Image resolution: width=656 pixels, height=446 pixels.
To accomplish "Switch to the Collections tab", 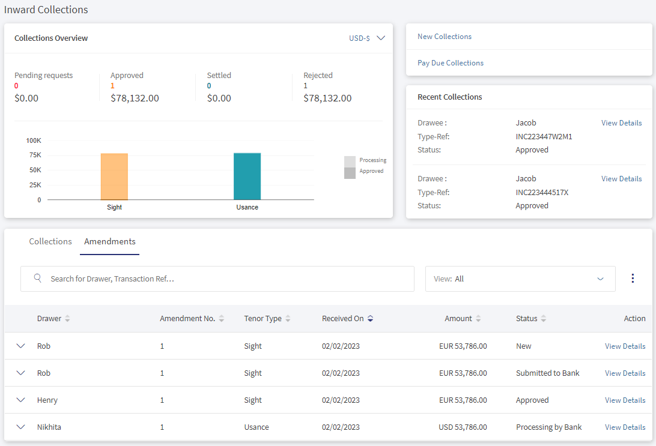I will pyautogui.click(x=50, y=241).
